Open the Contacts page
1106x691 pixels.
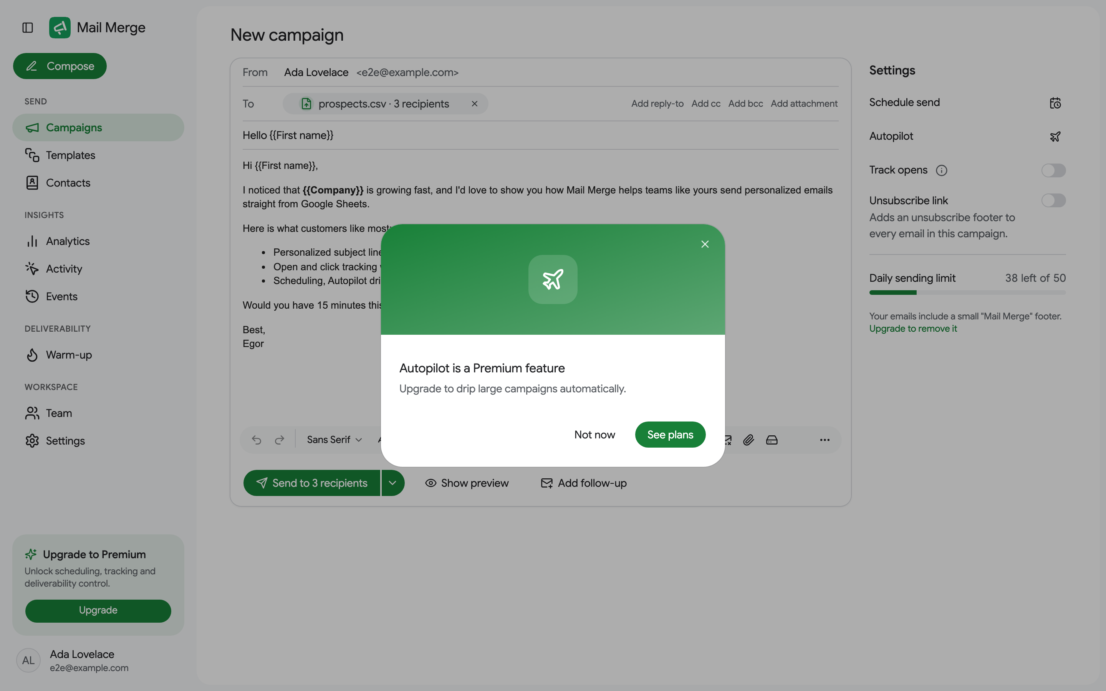coord(98,183)
